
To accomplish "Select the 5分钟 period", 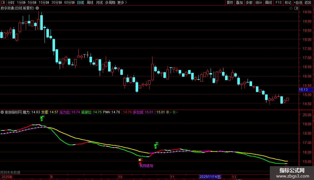I will pyautogui.click(x=32, y=2).
